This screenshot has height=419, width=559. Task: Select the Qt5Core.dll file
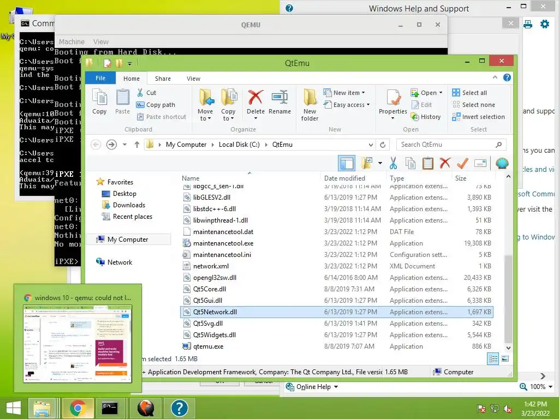pyautogui.click(x=336, y=289)
